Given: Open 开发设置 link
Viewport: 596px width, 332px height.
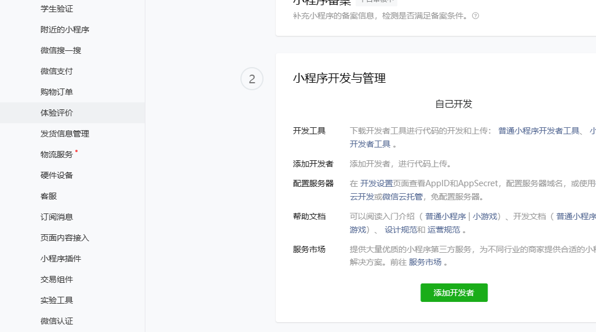Looking at the screenshot, I should pyautogui.click(x=376, y=184).
